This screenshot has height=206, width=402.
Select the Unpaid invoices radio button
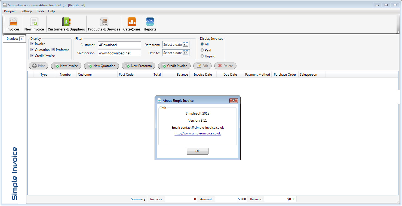[x=202, y=56]
